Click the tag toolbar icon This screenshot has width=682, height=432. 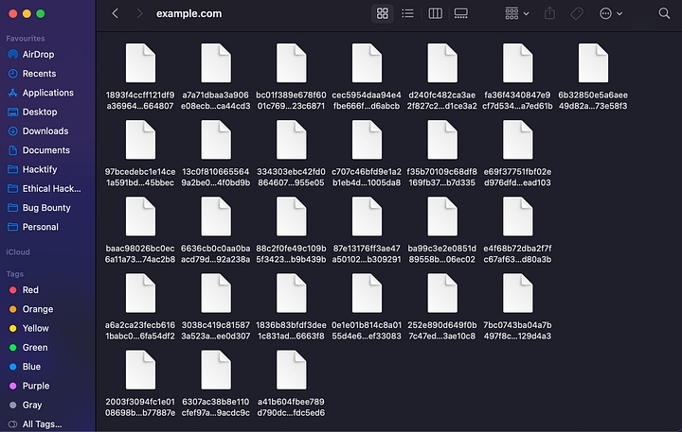click(577, 13)
